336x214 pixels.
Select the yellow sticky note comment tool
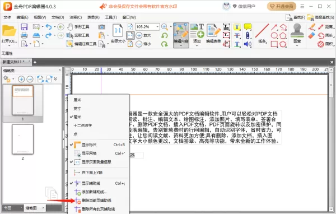pos(248,27)
